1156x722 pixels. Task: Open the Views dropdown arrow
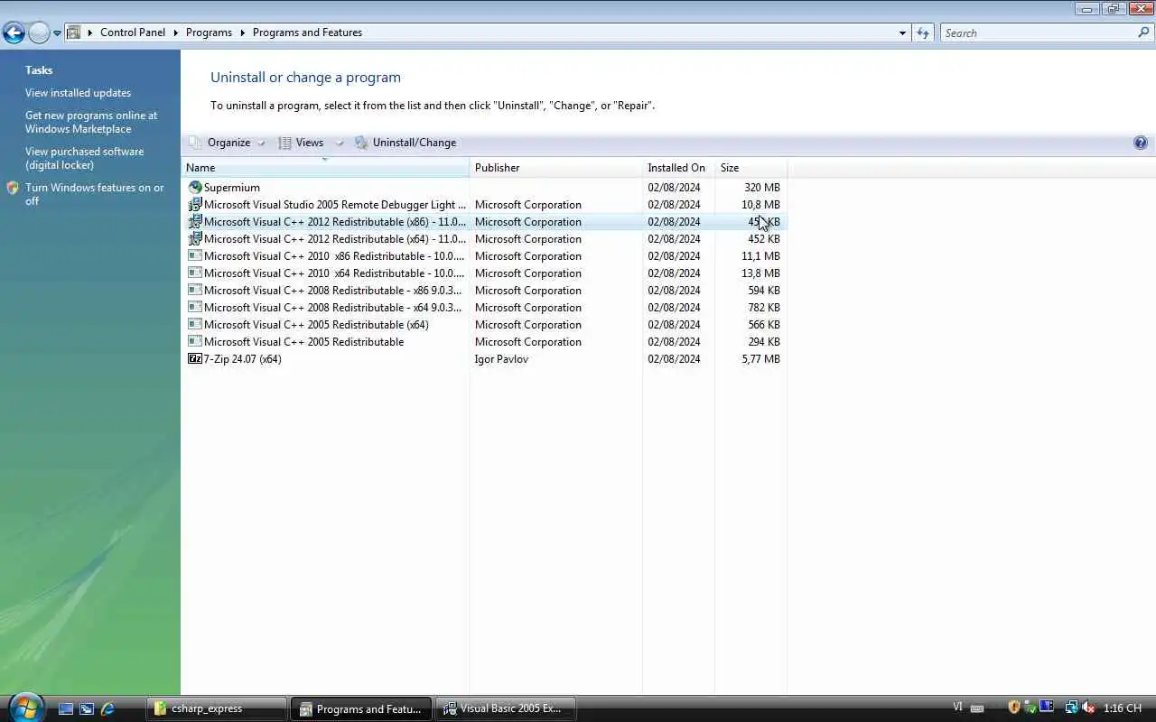coord(340,143)
